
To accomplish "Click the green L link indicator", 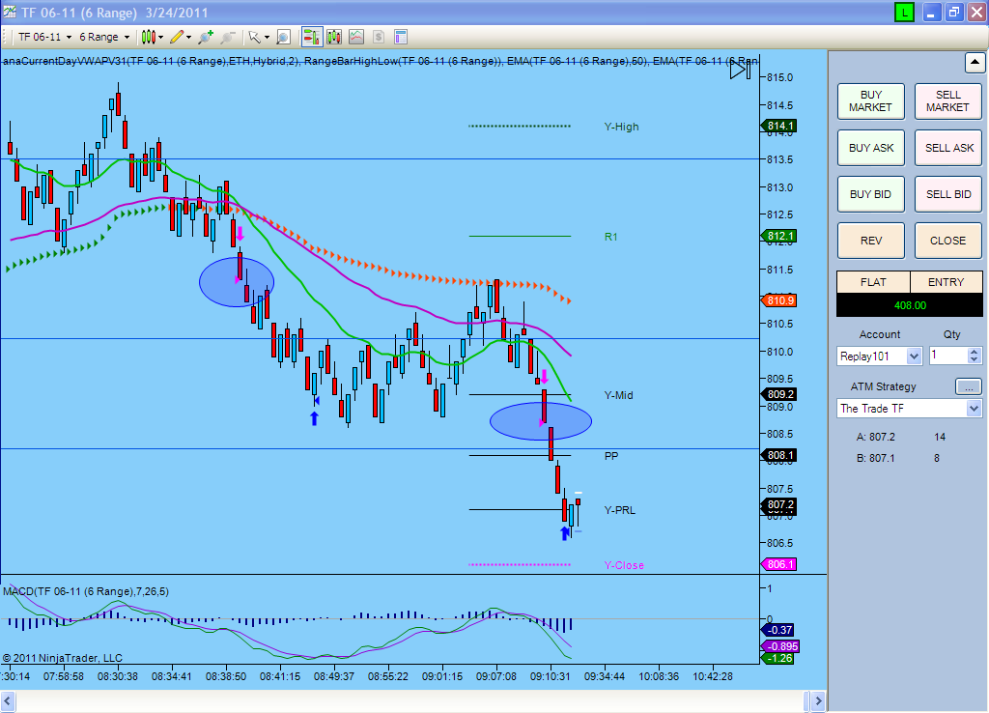I will [x=904, y=12].
